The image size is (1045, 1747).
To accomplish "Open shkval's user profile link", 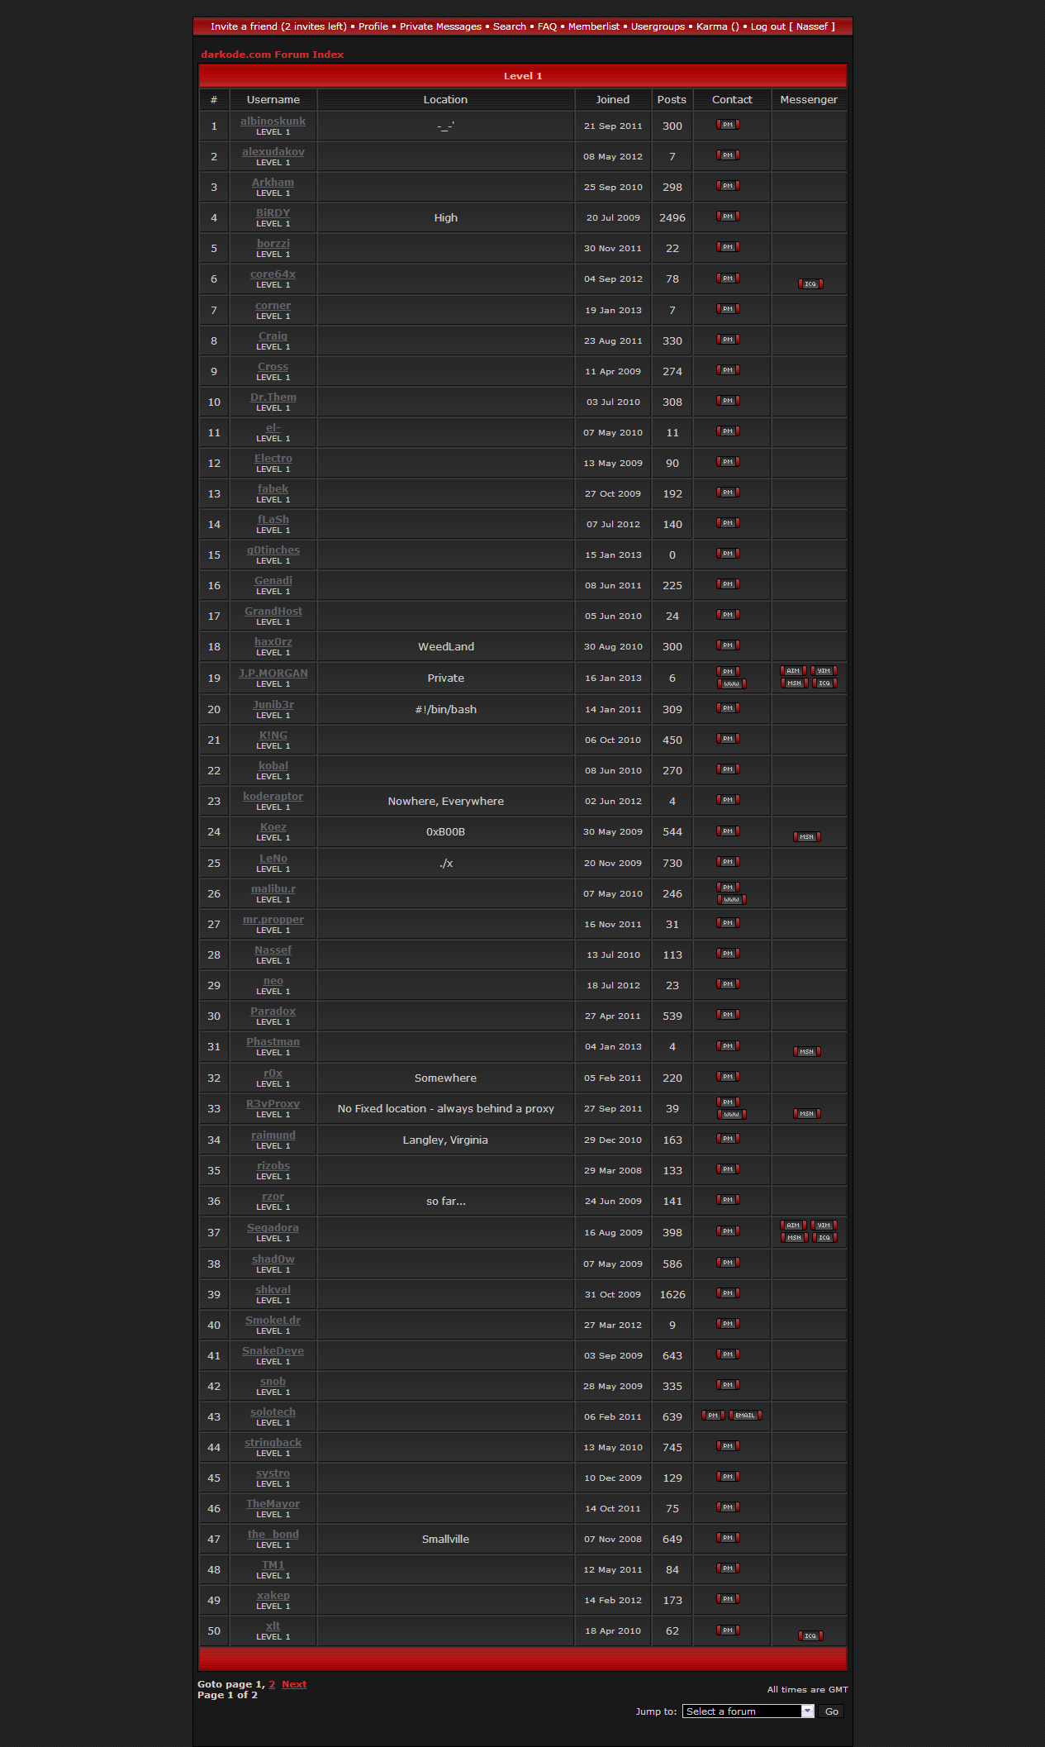I will click(x=273, y=1289).
